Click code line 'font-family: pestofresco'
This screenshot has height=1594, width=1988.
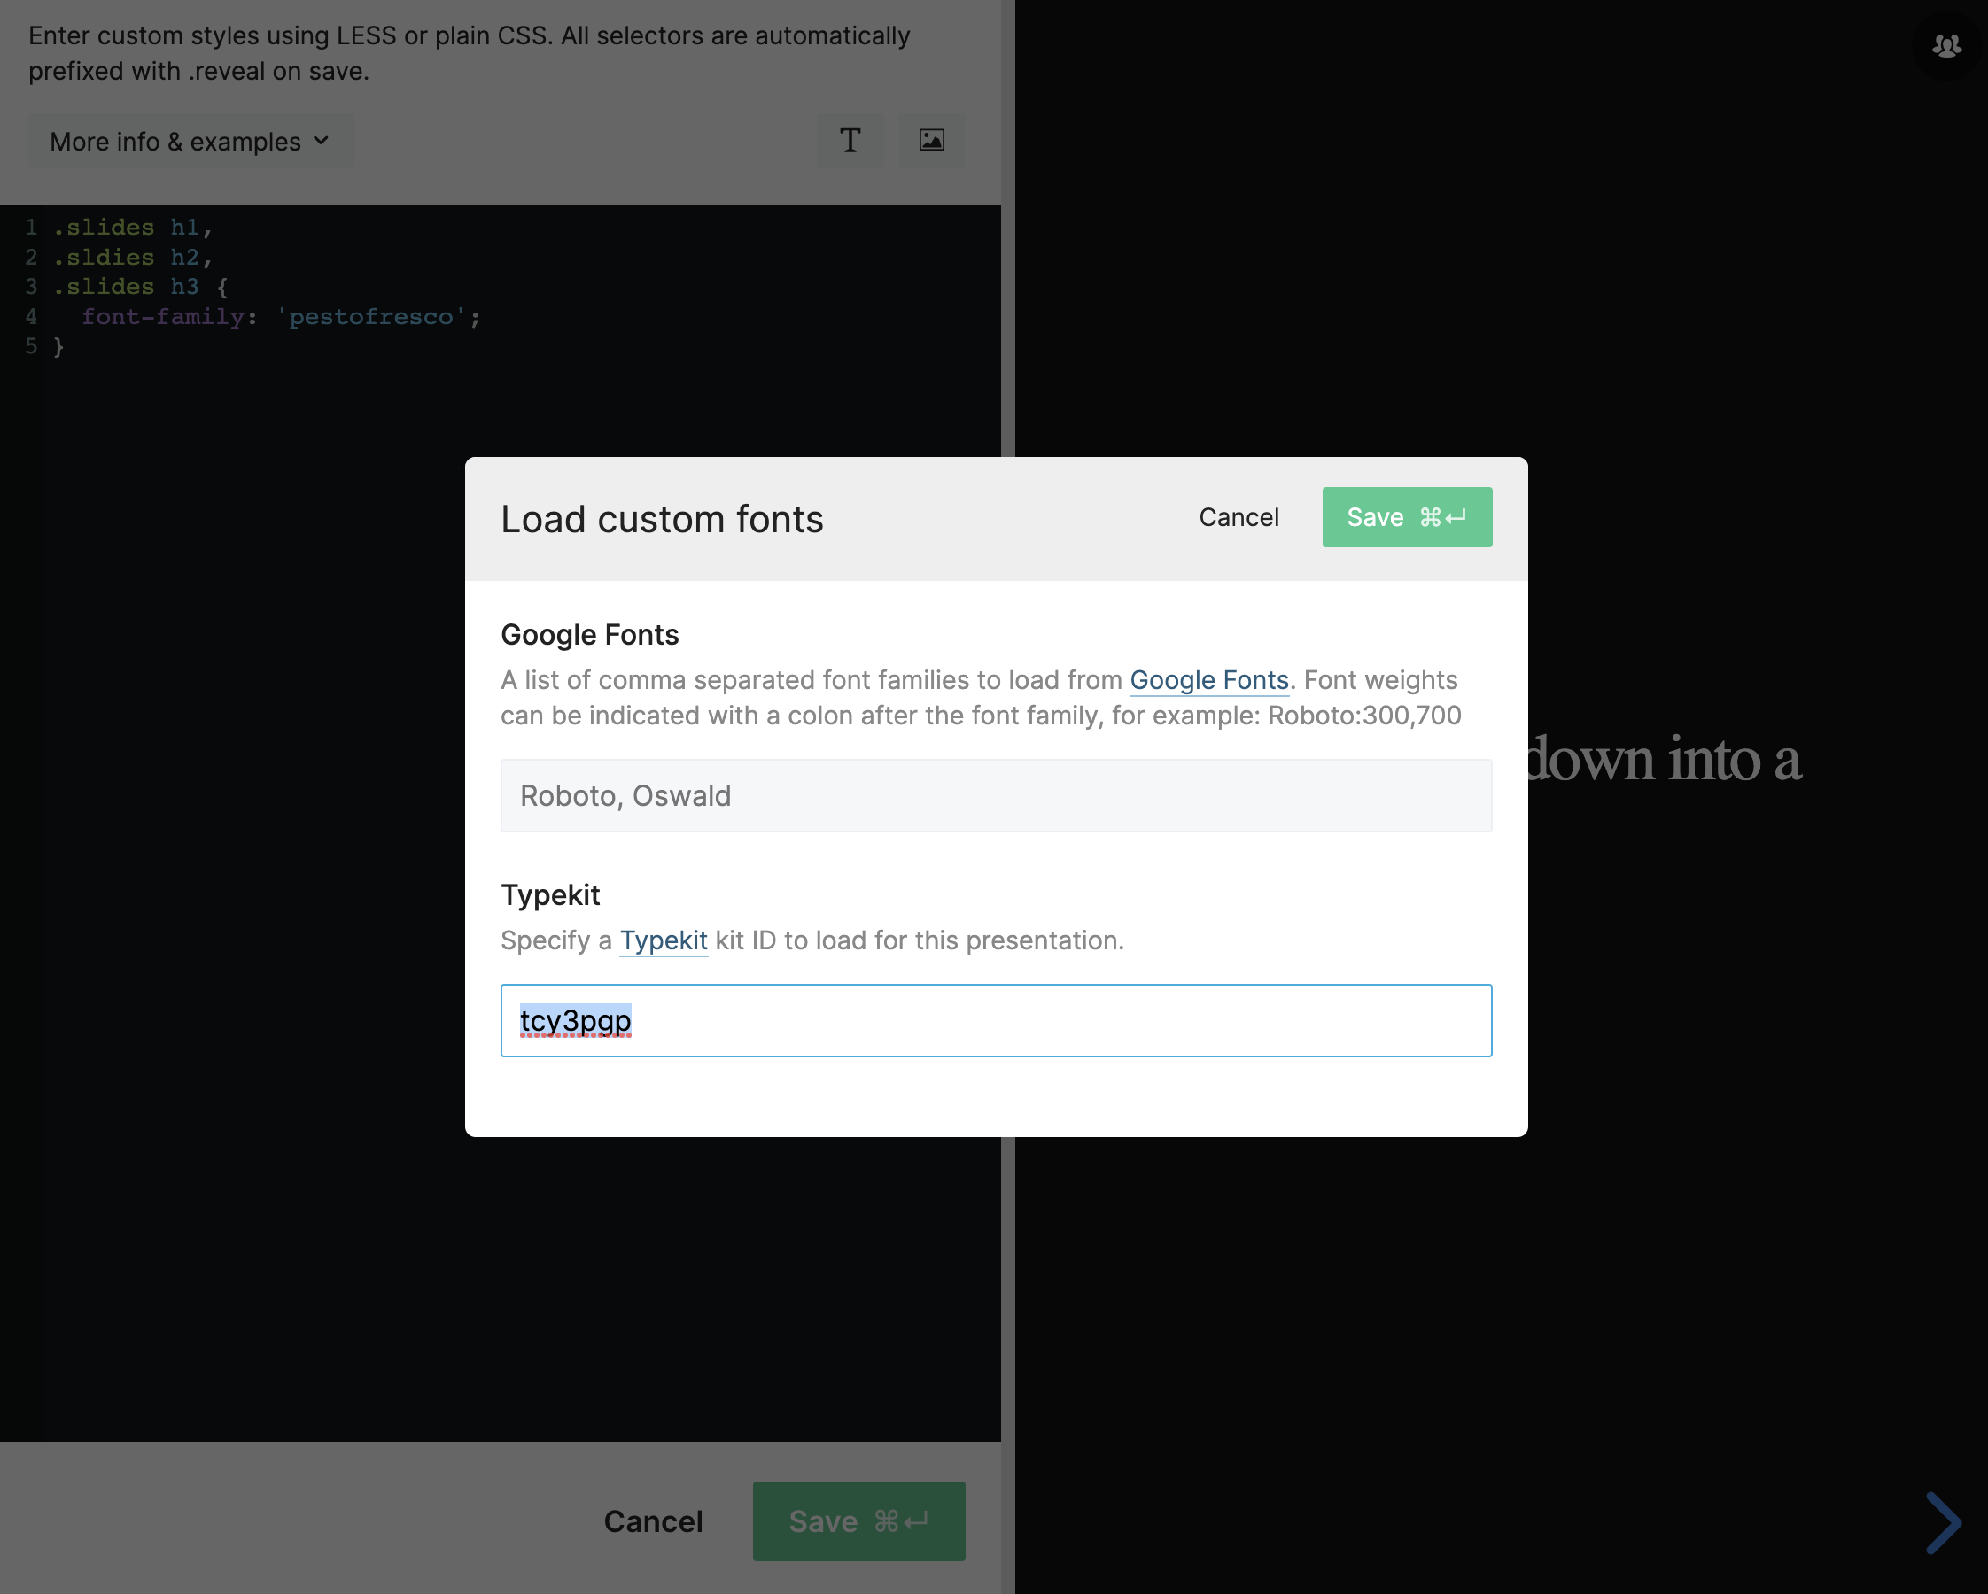tap(281, 317)
